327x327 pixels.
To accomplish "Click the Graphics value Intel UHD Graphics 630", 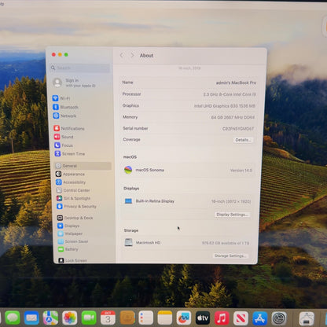I will [x=225, y=106].
